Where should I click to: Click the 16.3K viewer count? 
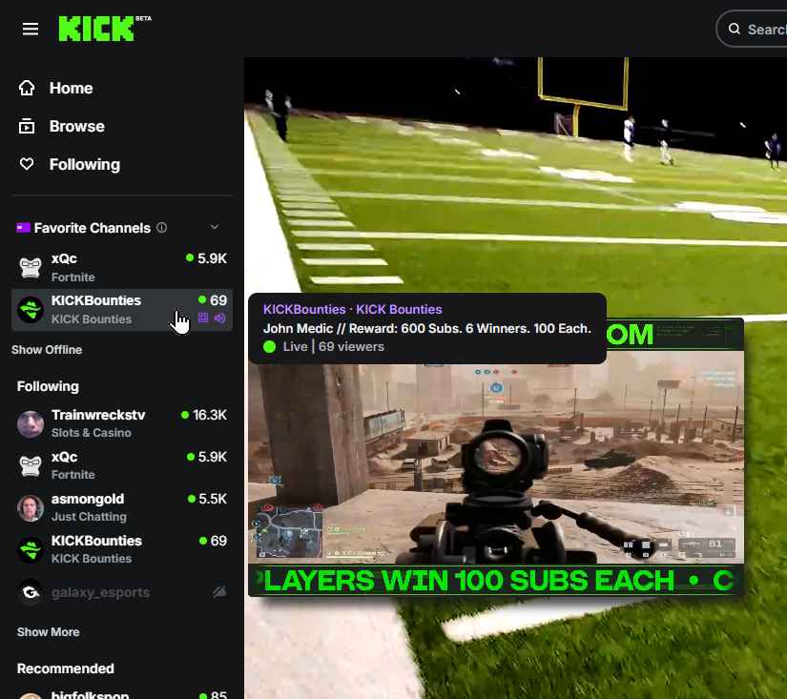click(x=210, y=415)
